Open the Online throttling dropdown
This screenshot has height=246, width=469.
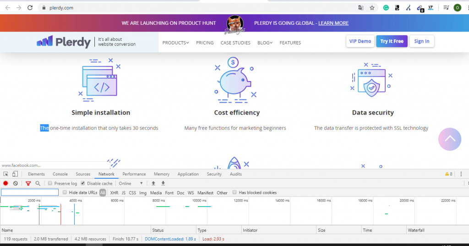tap(131, 183)
